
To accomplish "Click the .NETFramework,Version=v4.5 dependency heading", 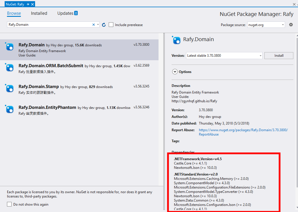I will [x=198, y=159].
